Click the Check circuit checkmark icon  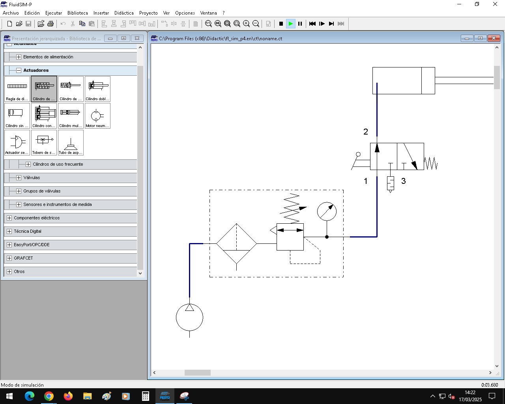[268, 24]
